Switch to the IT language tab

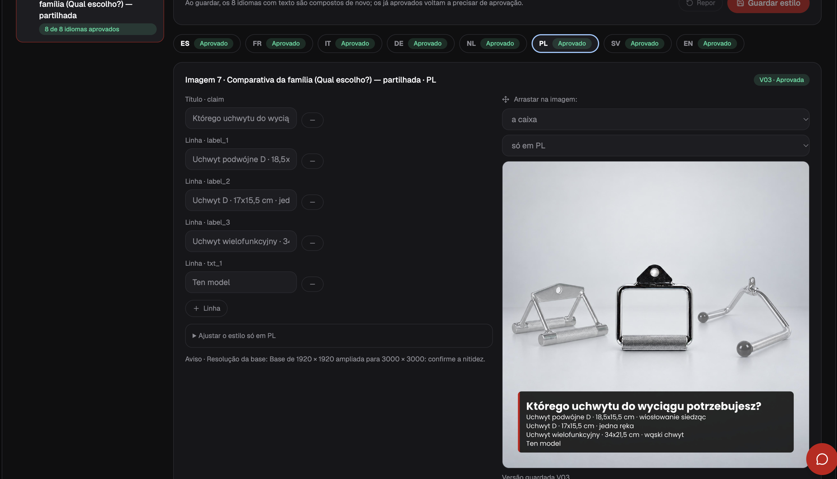[x=350, y=43]
